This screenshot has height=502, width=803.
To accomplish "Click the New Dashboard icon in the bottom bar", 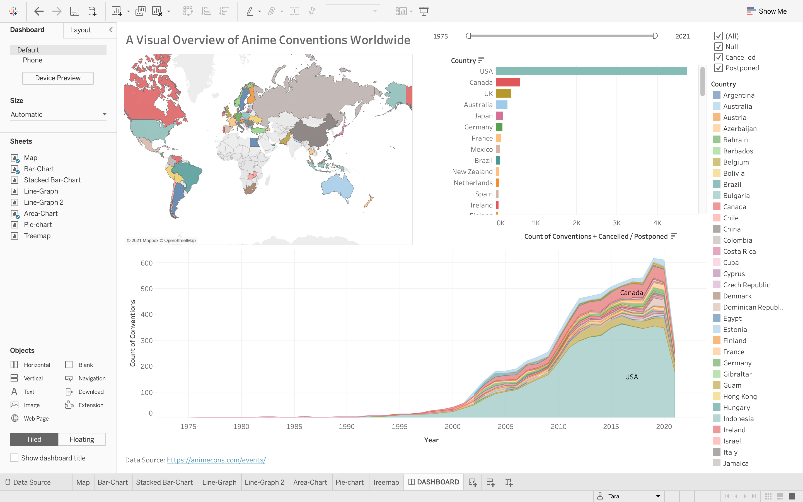I will (490, 482).
